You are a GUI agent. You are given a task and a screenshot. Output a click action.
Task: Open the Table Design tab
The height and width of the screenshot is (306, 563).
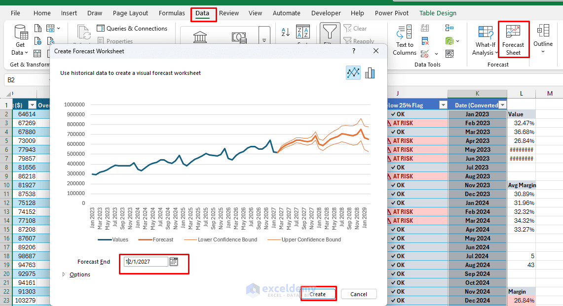pos(438,13)
